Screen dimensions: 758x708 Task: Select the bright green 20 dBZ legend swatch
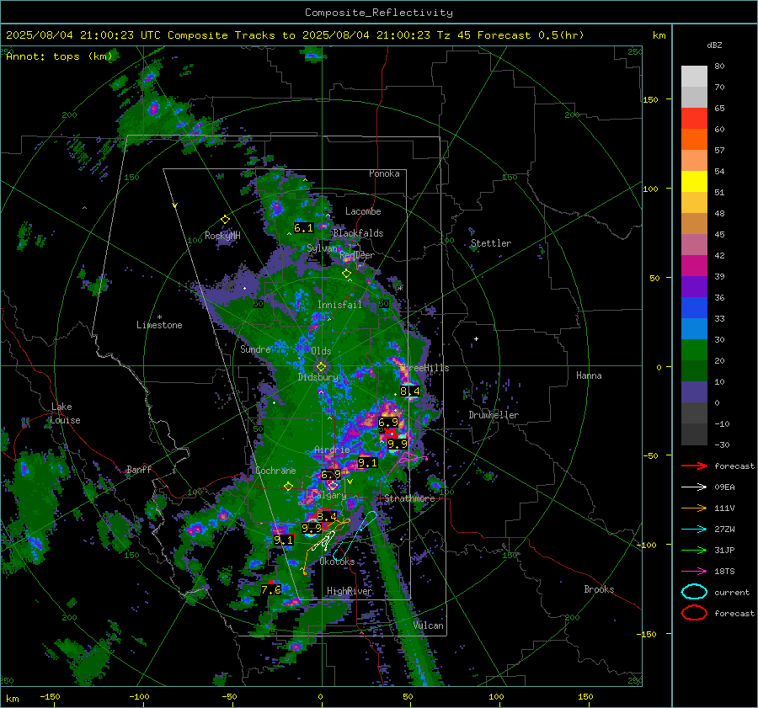click(694, 350)
